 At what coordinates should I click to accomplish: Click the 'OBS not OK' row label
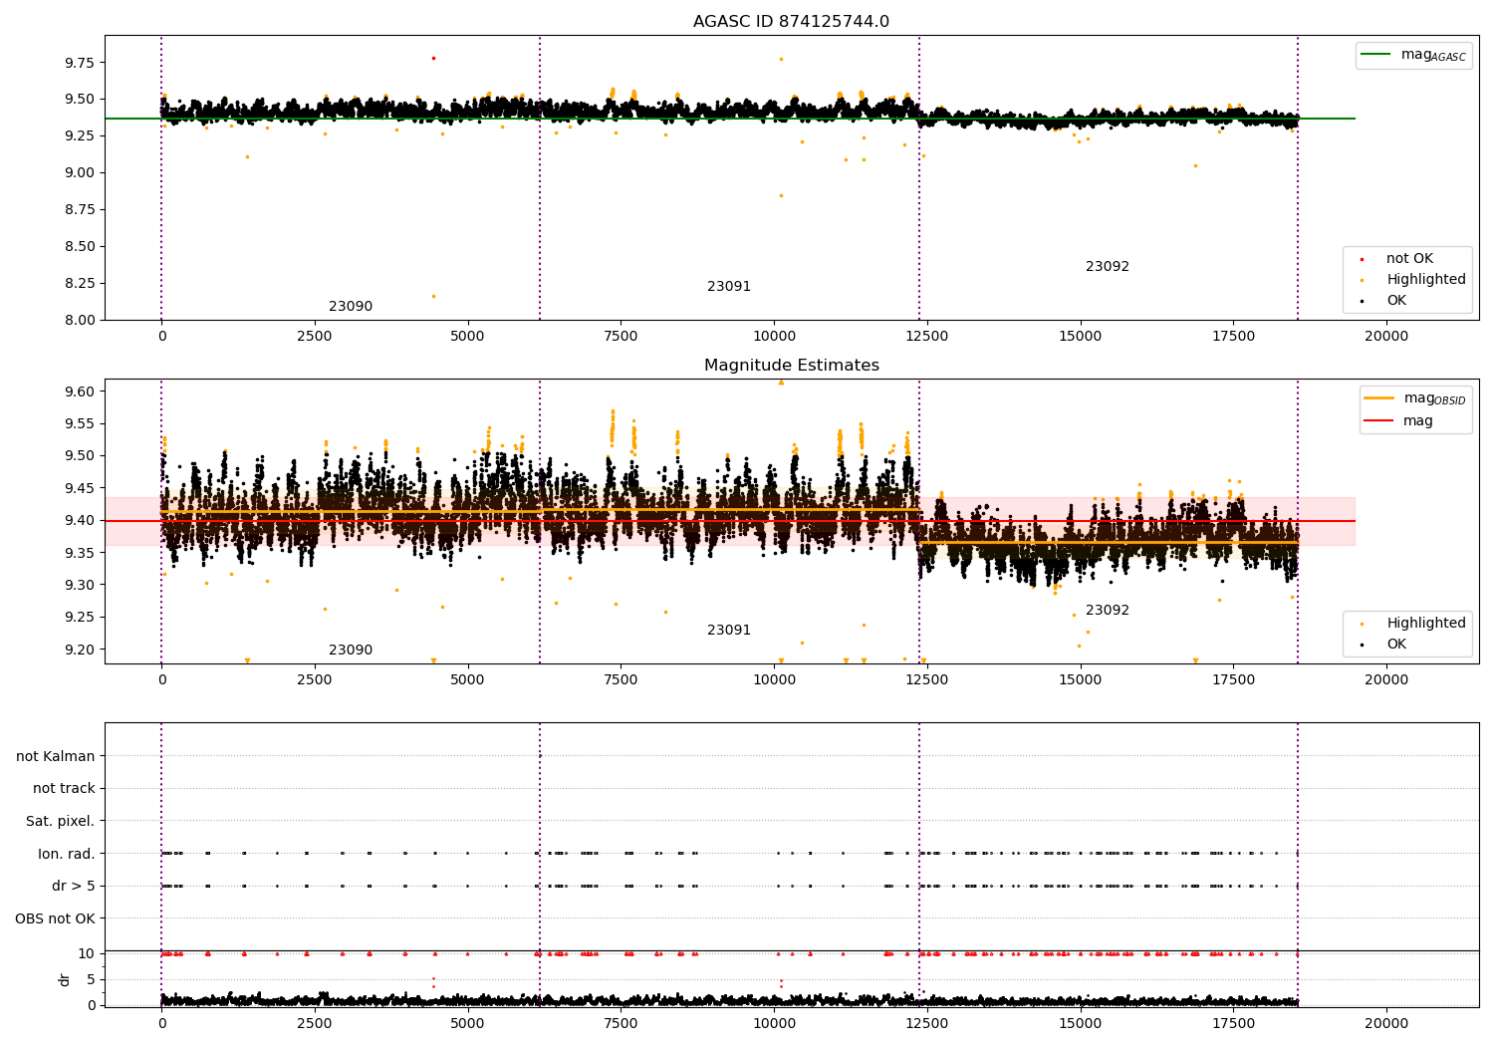pos(56,918)
